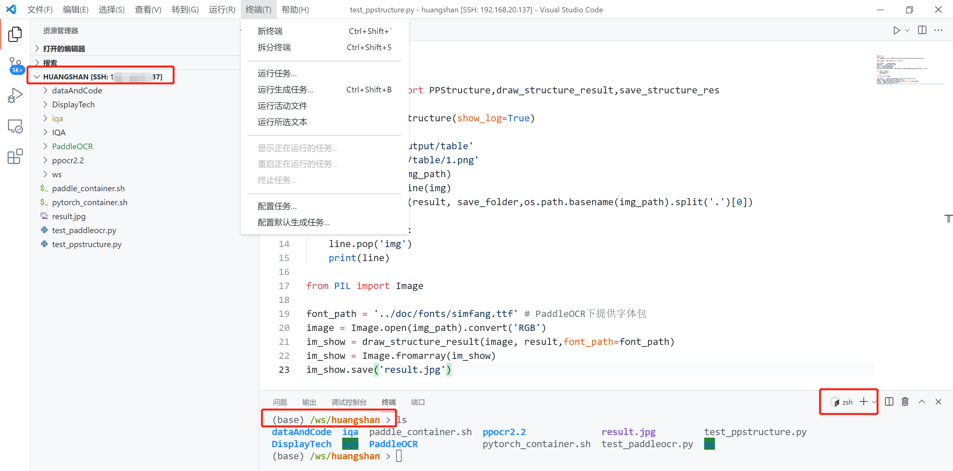The height and width of the screenshot is (471, 953).
Task: Kill terminal with trash icon
Action: pos(905,402)
